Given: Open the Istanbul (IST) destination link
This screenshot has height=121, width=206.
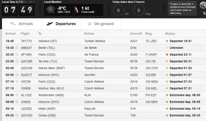Looking at the screenshot, I should 48,41.
